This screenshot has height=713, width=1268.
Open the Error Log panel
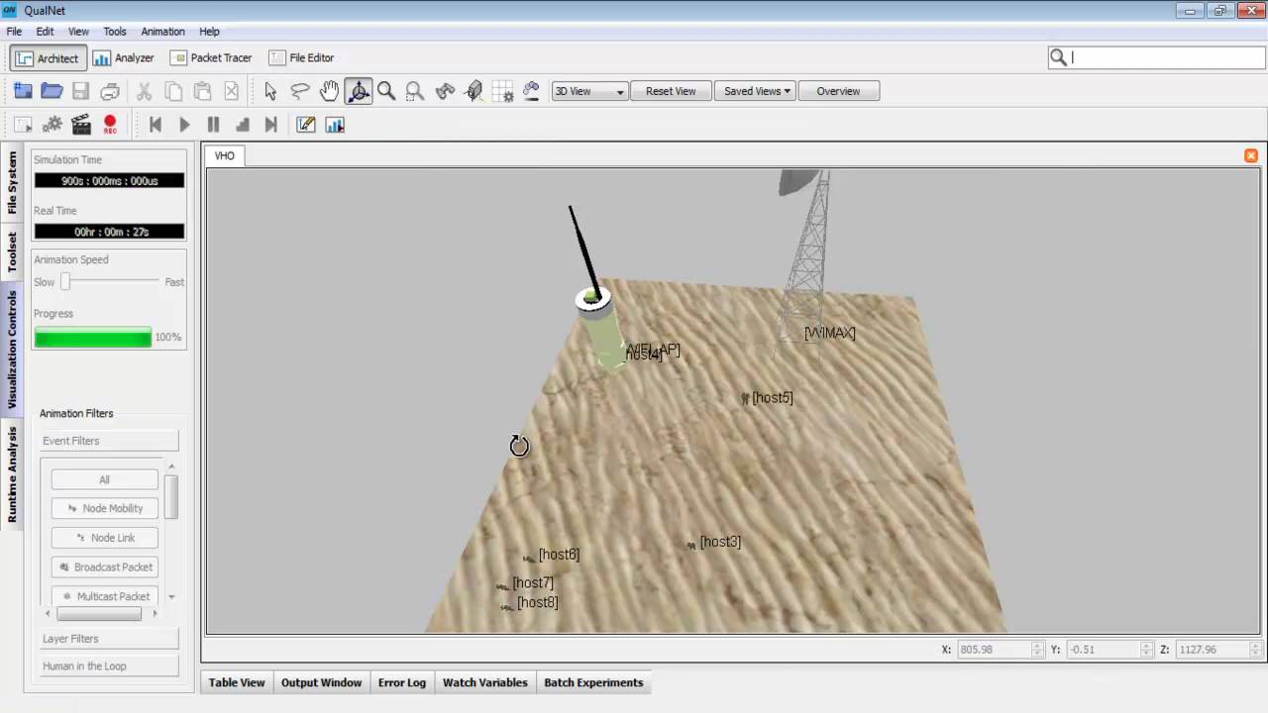401,682
